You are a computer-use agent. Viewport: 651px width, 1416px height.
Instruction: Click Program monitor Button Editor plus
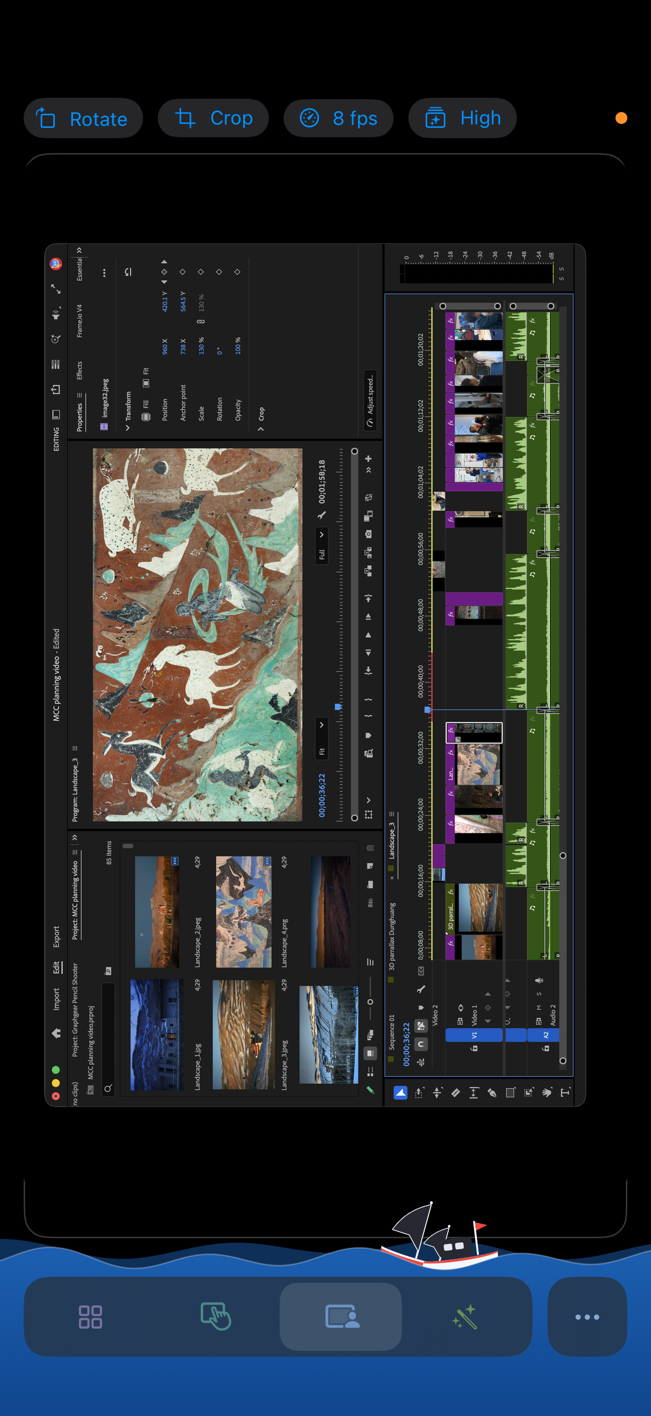coord(368,459)
